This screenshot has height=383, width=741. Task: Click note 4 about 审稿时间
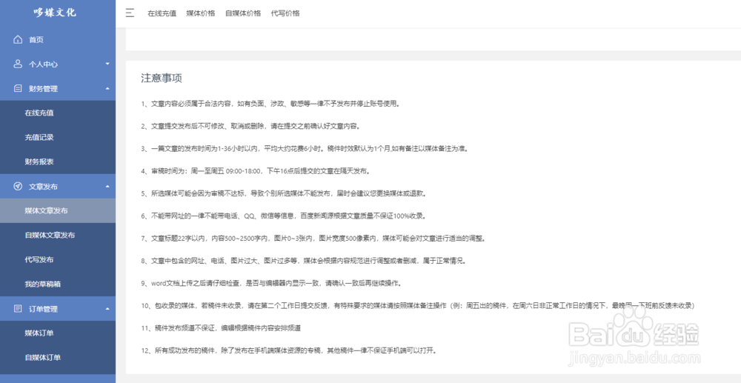pos(256,171)
